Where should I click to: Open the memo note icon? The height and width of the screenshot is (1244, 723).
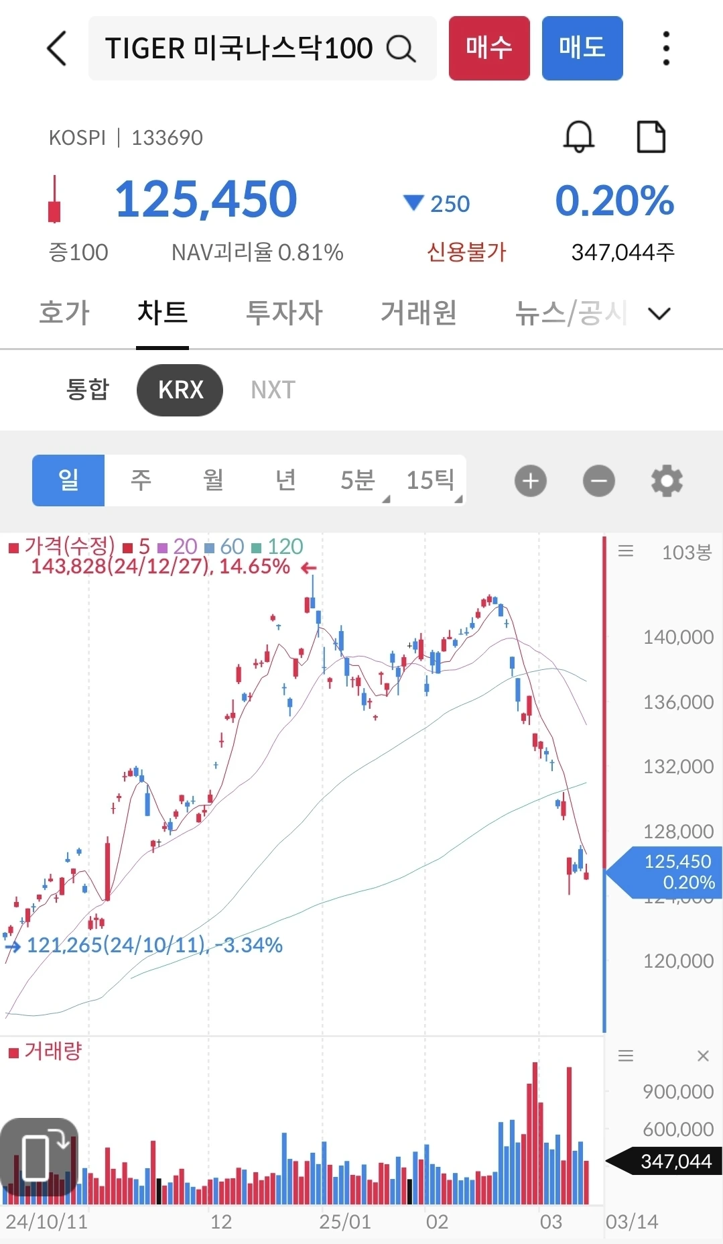(x=650, y=137)
